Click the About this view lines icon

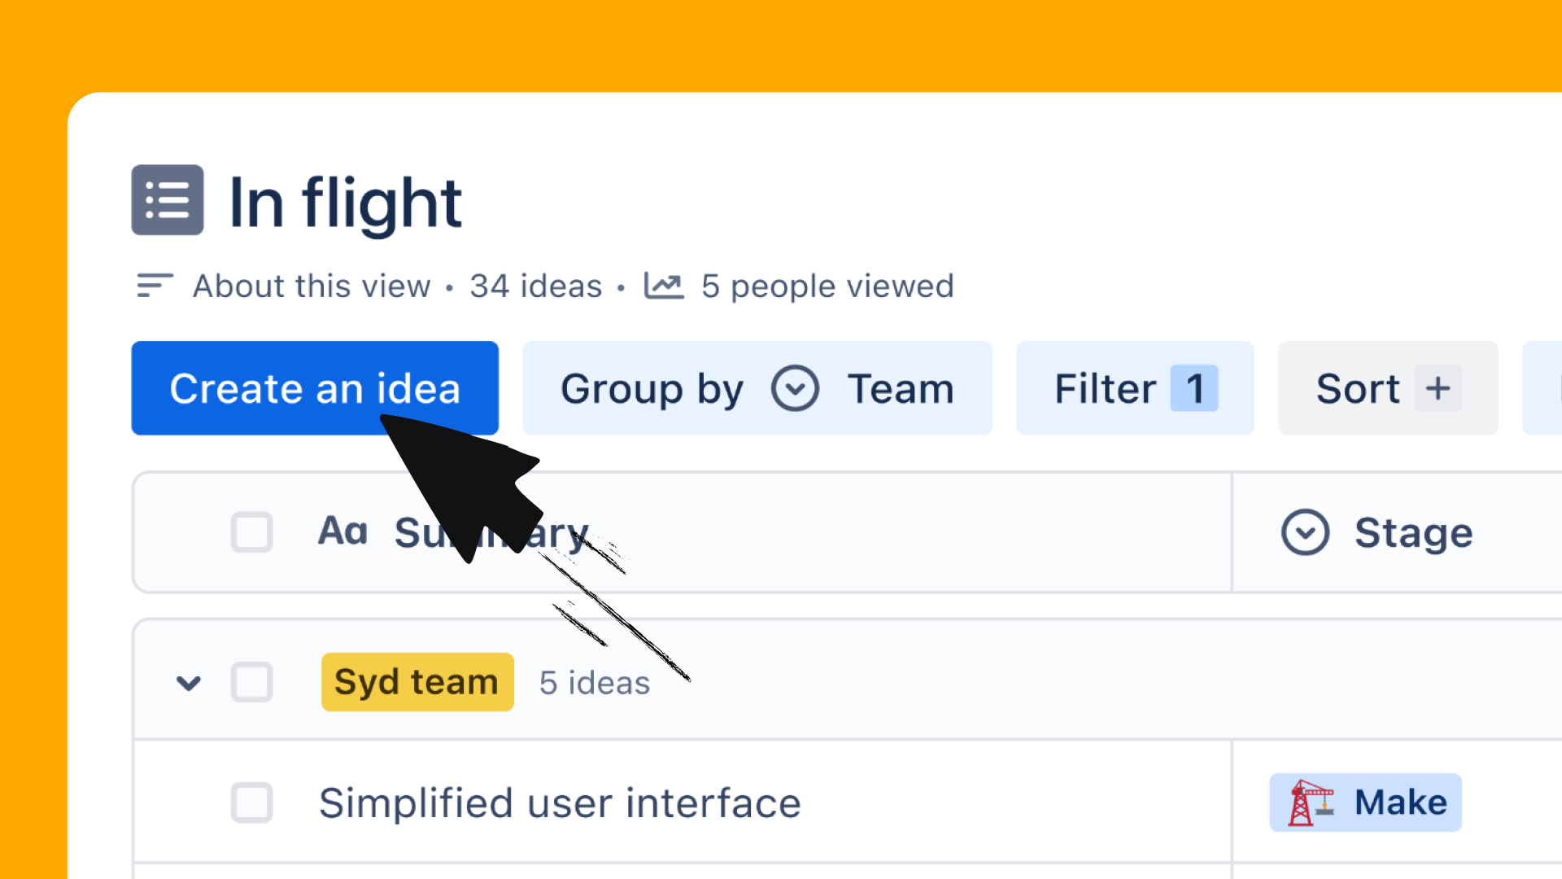[155, 286]
